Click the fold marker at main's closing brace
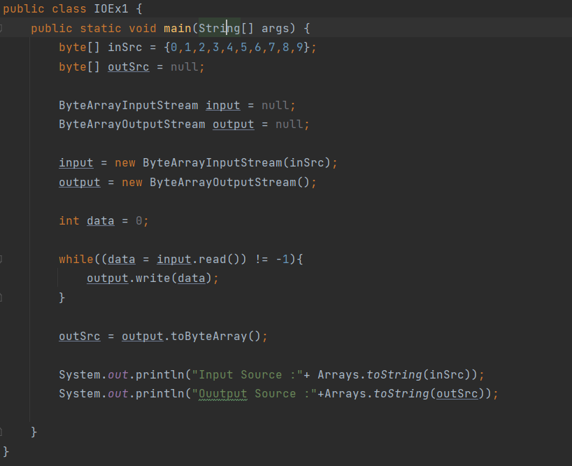Image resolution: width=572 pixels, height=466 pixels. coord(1,432)
